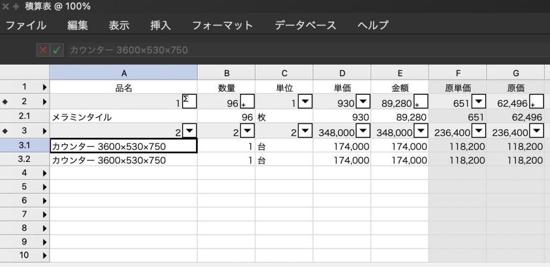Image resolution: width=550 pixels, height=267 pixels.
Task: Select column G header
Action: coord(516,73)
